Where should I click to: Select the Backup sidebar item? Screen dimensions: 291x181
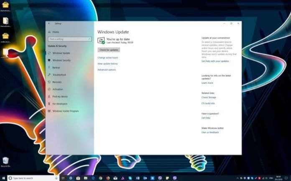pyautogui.click(x=56, y=68)
